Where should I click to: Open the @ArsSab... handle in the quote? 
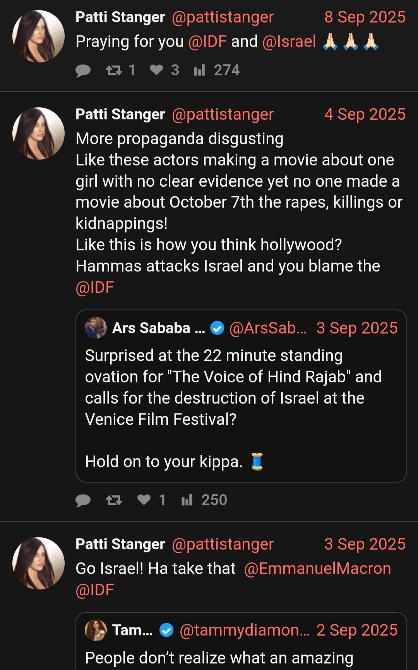click(268, 328)
